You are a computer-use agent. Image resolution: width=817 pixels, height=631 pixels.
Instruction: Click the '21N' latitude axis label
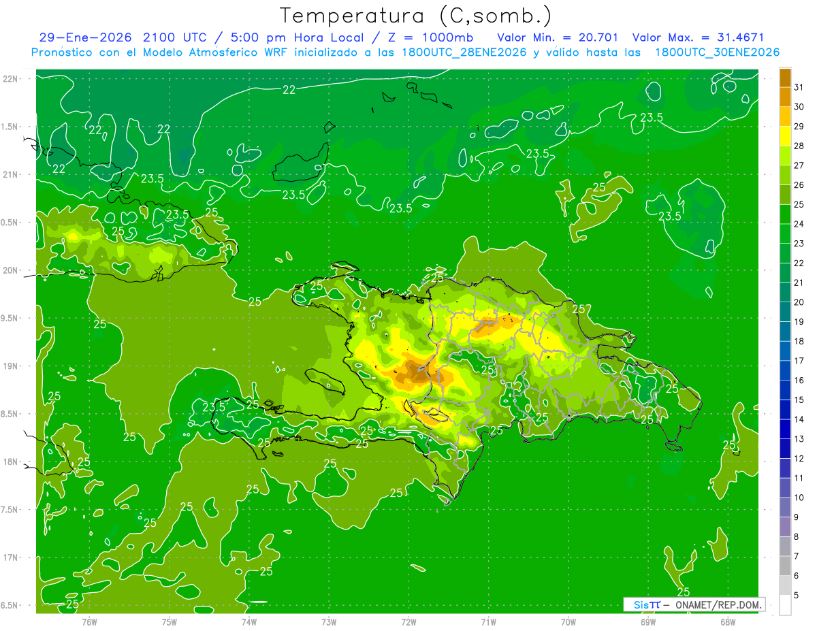11,174
